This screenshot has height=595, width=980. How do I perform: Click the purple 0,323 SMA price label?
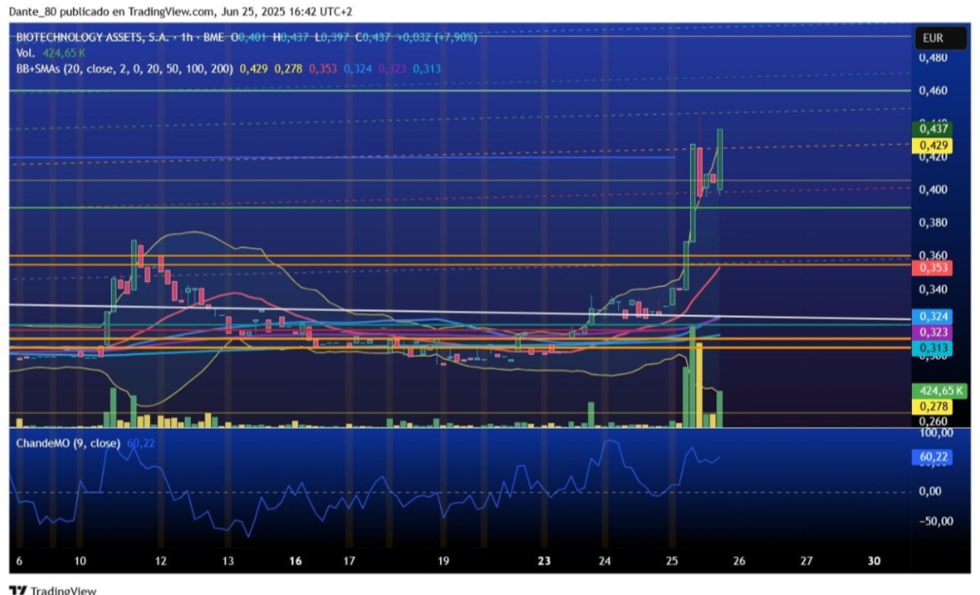[931, 332]
